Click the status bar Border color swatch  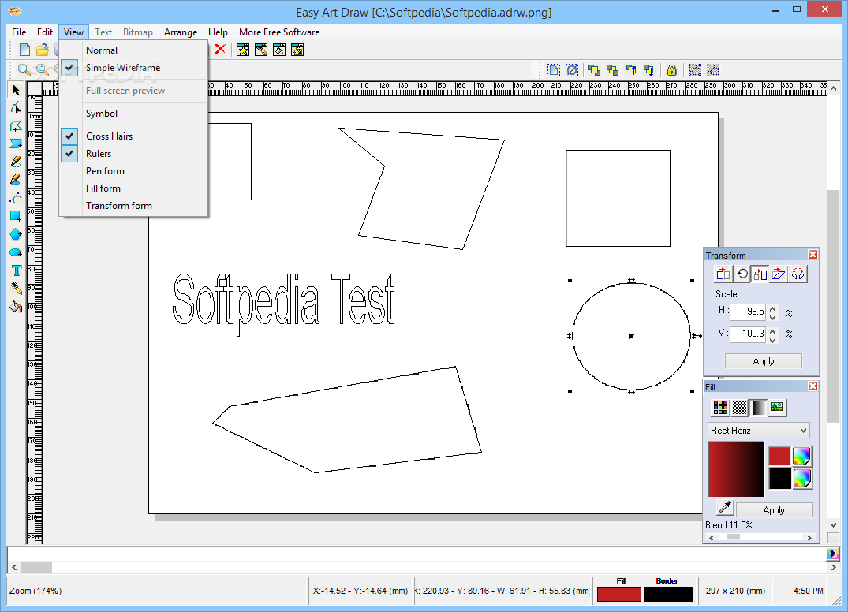pos(668,594)
